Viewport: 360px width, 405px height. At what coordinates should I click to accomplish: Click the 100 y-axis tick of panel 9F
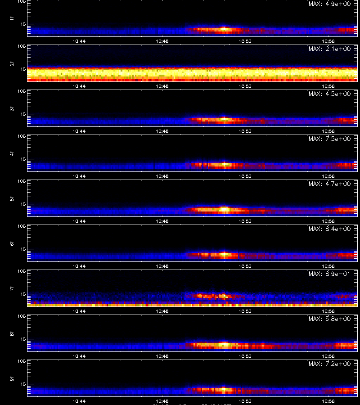22,361
